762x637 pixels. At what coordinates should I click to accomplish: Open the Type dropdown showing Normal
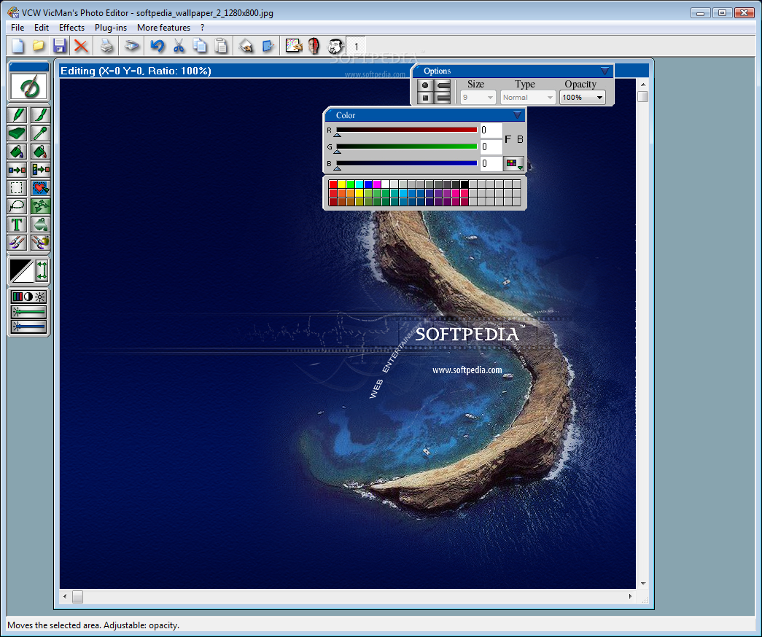click(528, 98)
